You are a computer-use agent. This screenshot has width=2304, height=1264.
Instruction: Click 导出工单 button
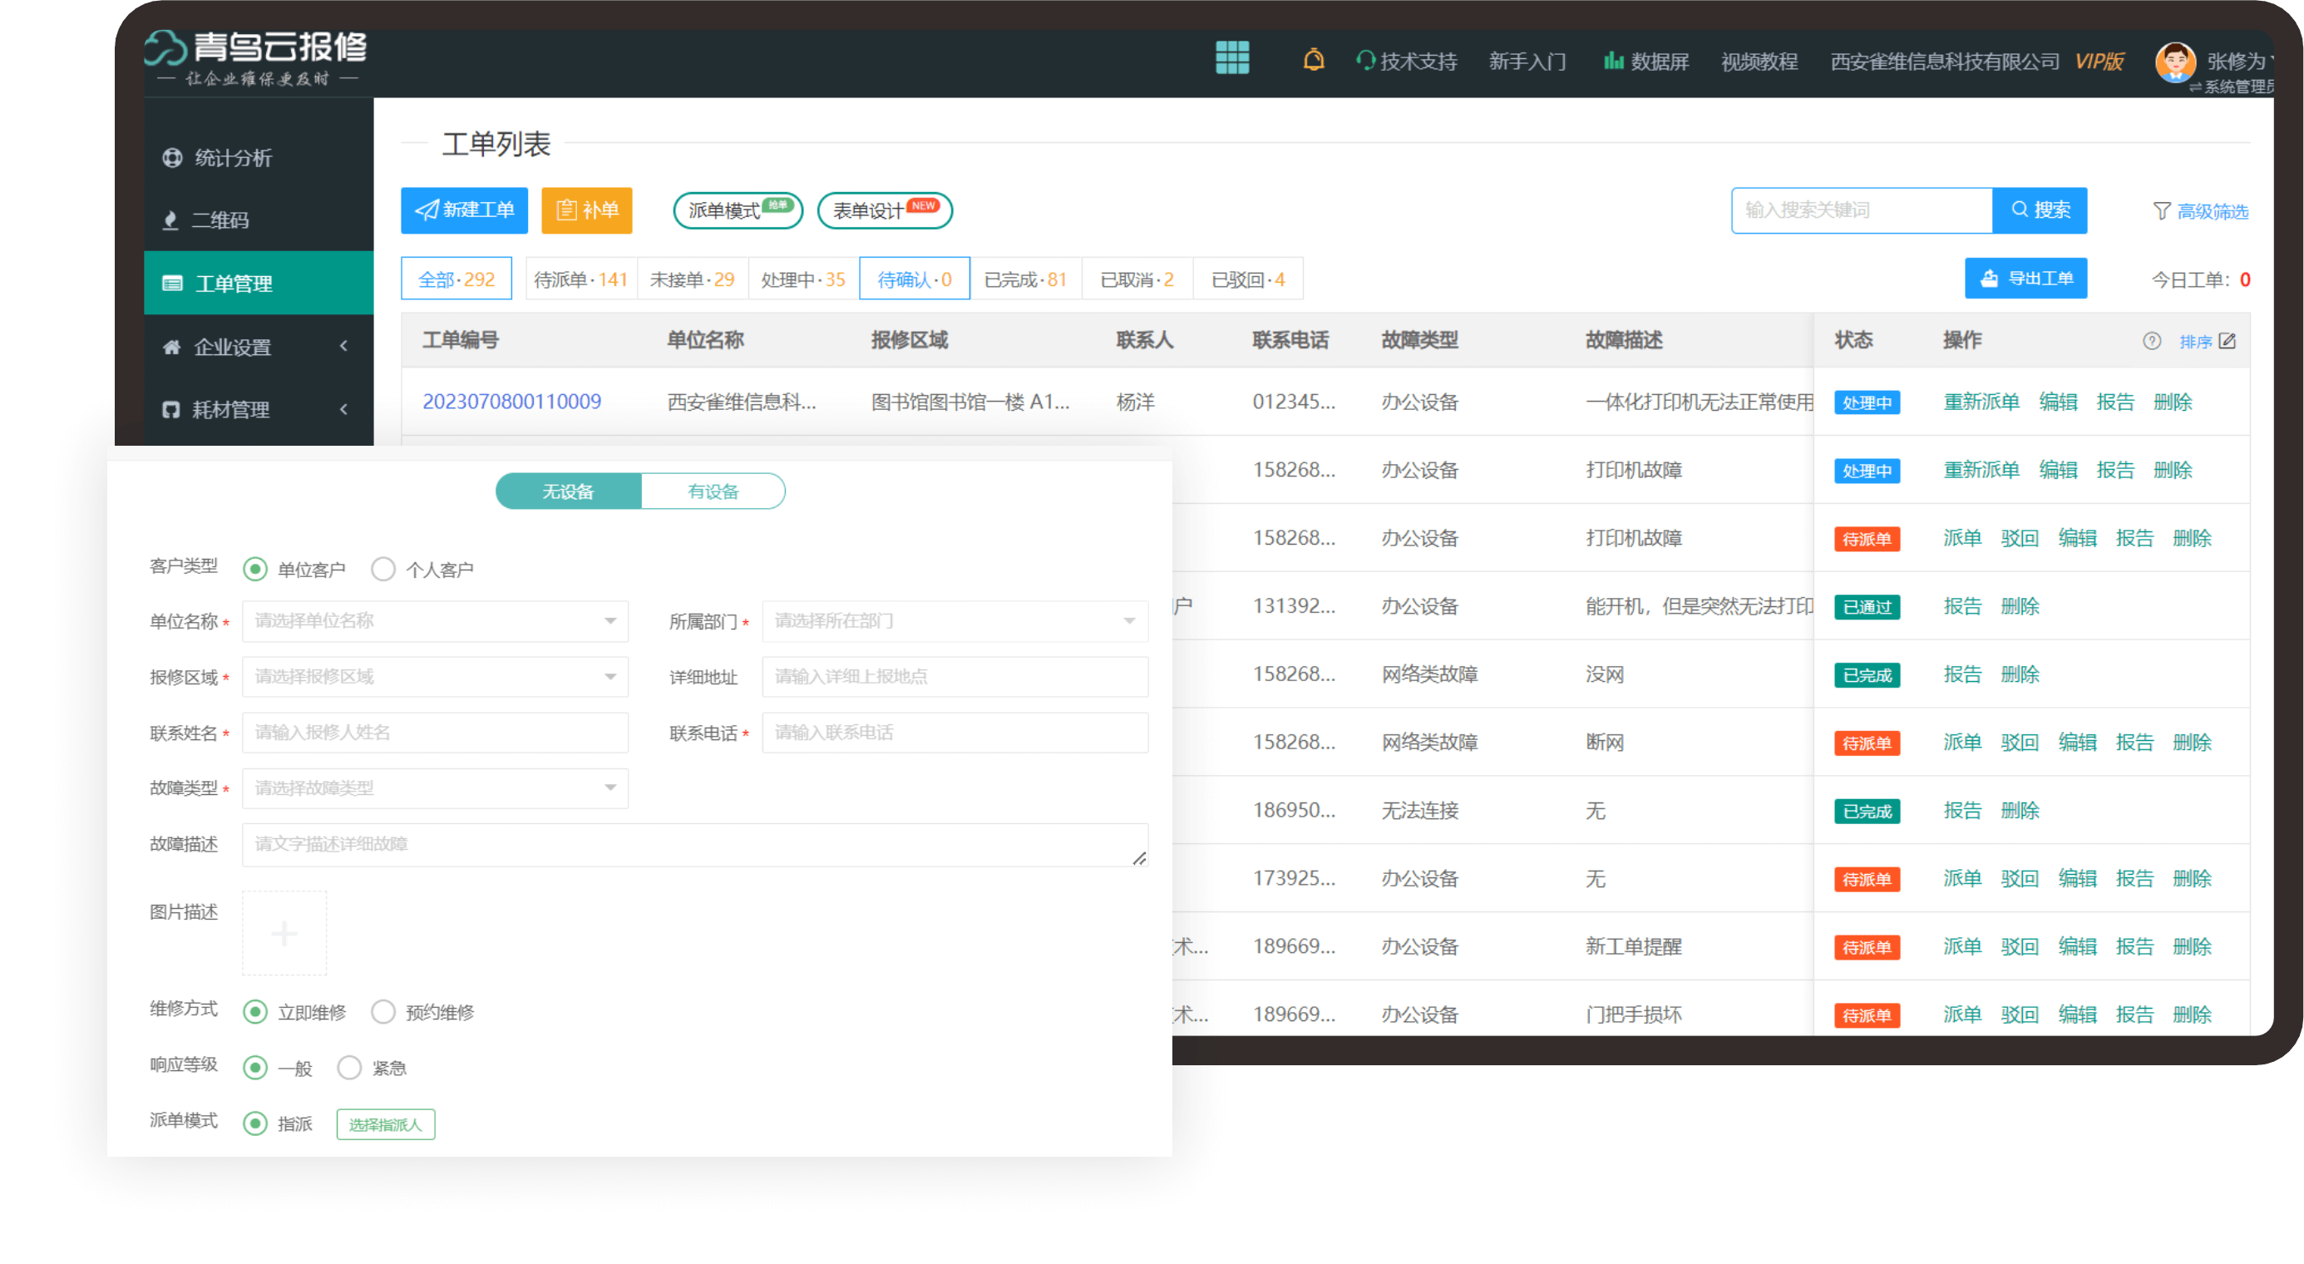2025,279
